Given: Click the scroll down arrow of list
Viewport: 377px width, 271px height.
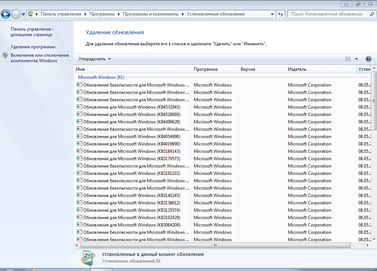Looking at the screenshot, I should tap(374, 239).
